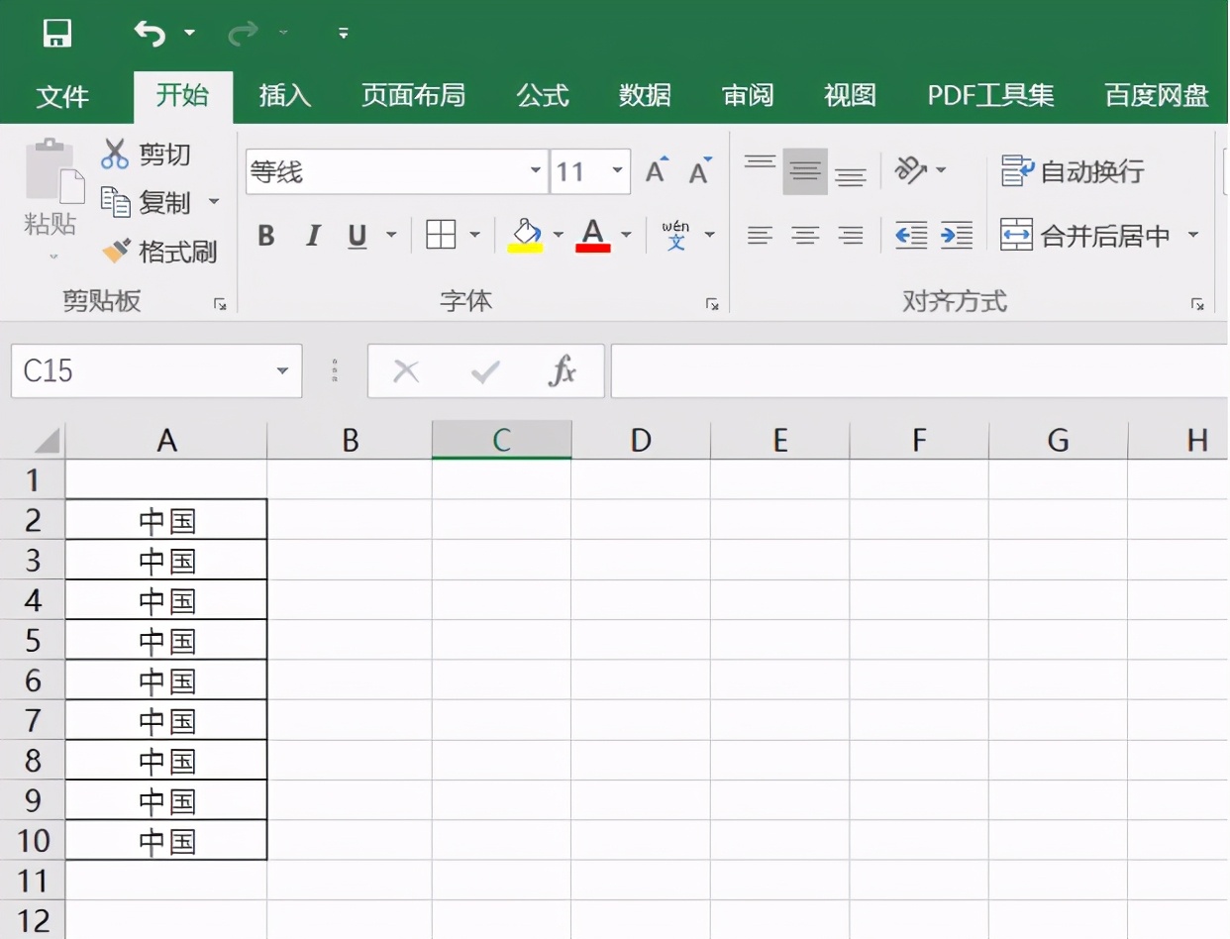Open the 文件 menu tab
The image size is (1230, 939).
(x=62, y=96)
